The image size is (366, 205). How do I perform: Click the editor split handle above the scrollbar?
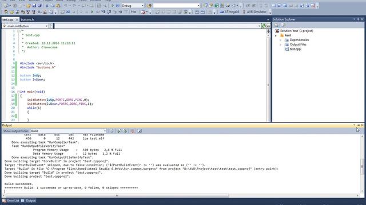(268, 31)
